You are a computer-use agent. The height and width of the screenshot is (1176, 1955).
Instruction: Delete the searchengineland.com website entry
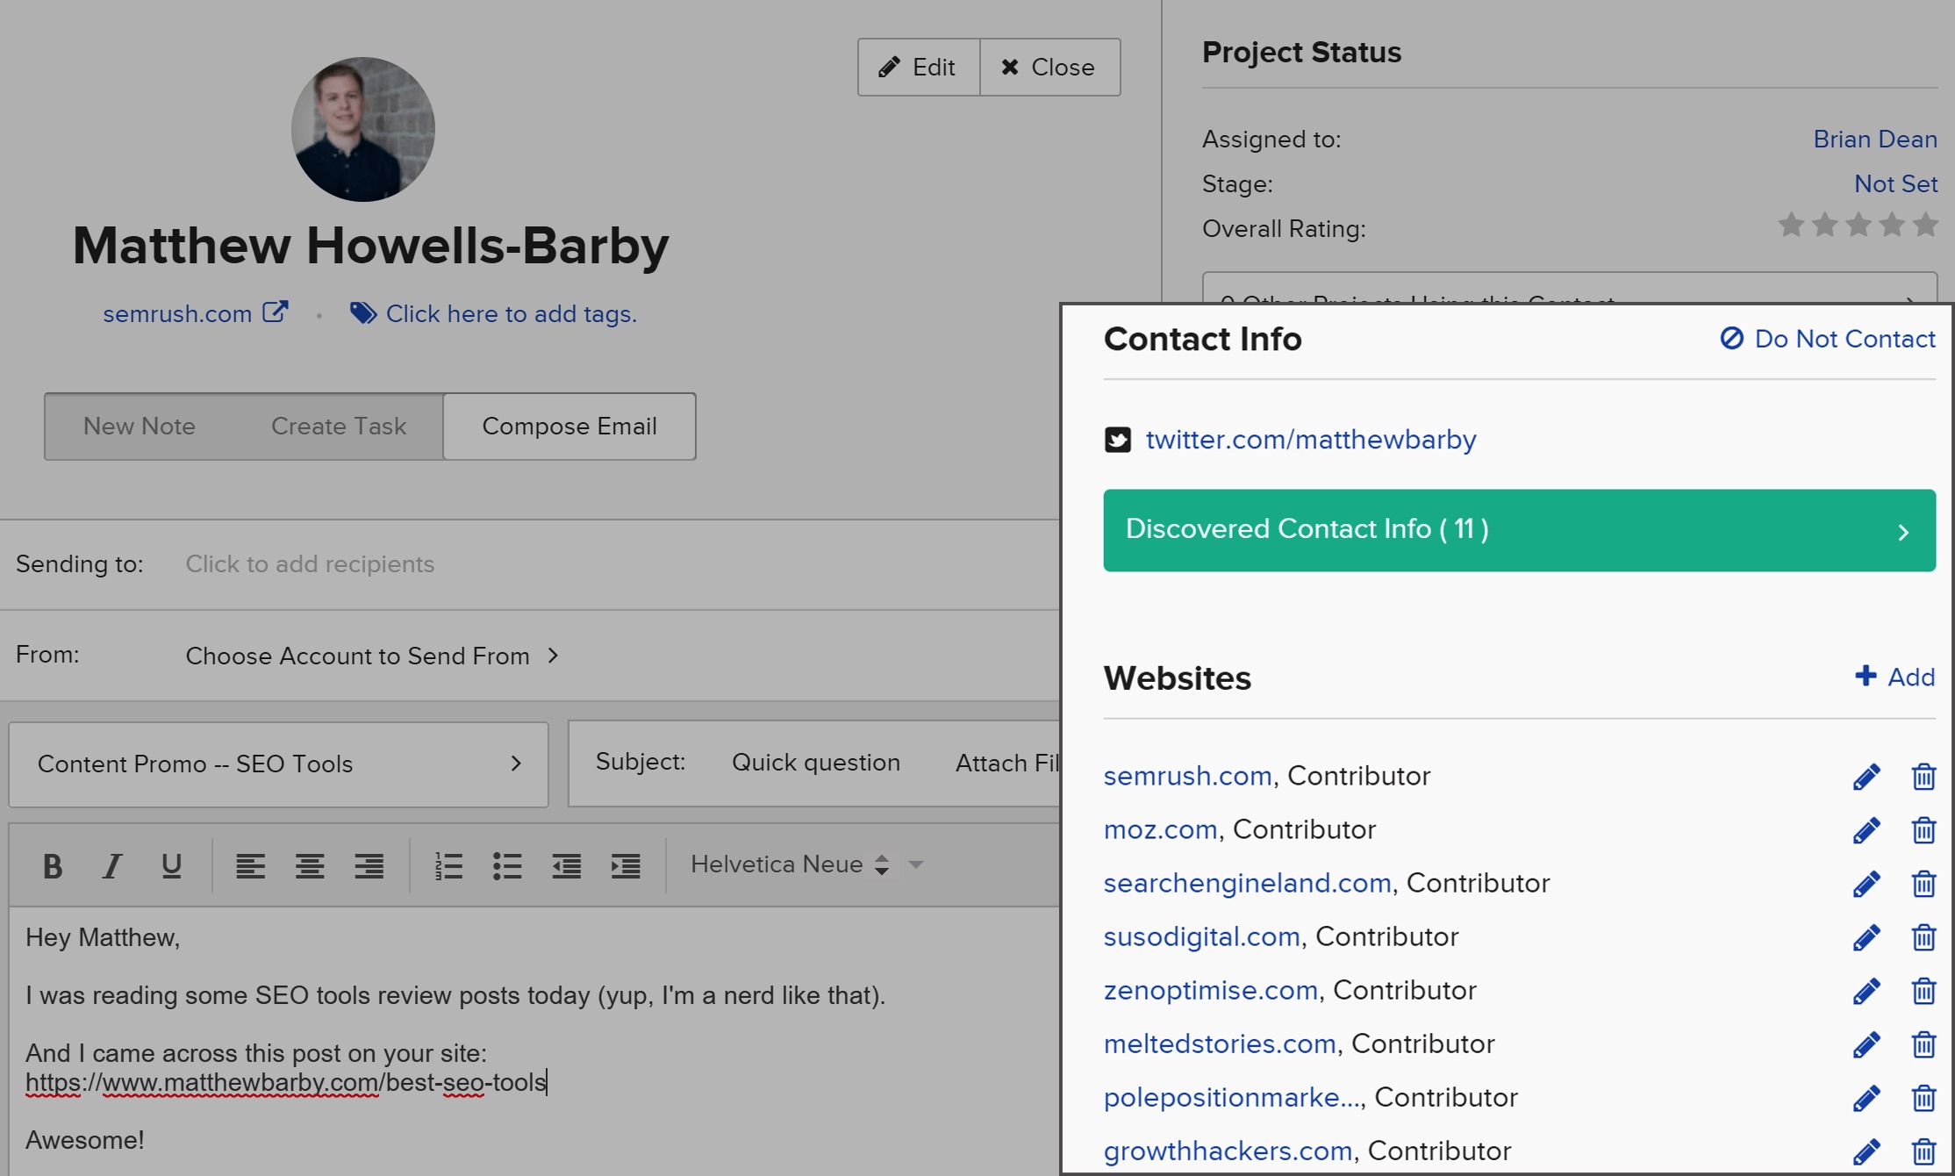1923,884
